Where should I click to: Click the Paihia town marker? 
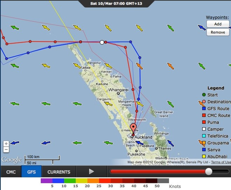pos(111,76)
